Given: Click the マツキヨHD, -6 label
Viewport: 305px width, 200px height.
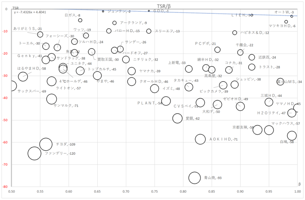Looking at the screenshot, I should 282,26.
